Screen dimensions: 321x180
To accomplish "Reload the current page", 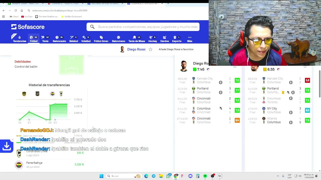I will pyautogui.click(x=16, y=10).
